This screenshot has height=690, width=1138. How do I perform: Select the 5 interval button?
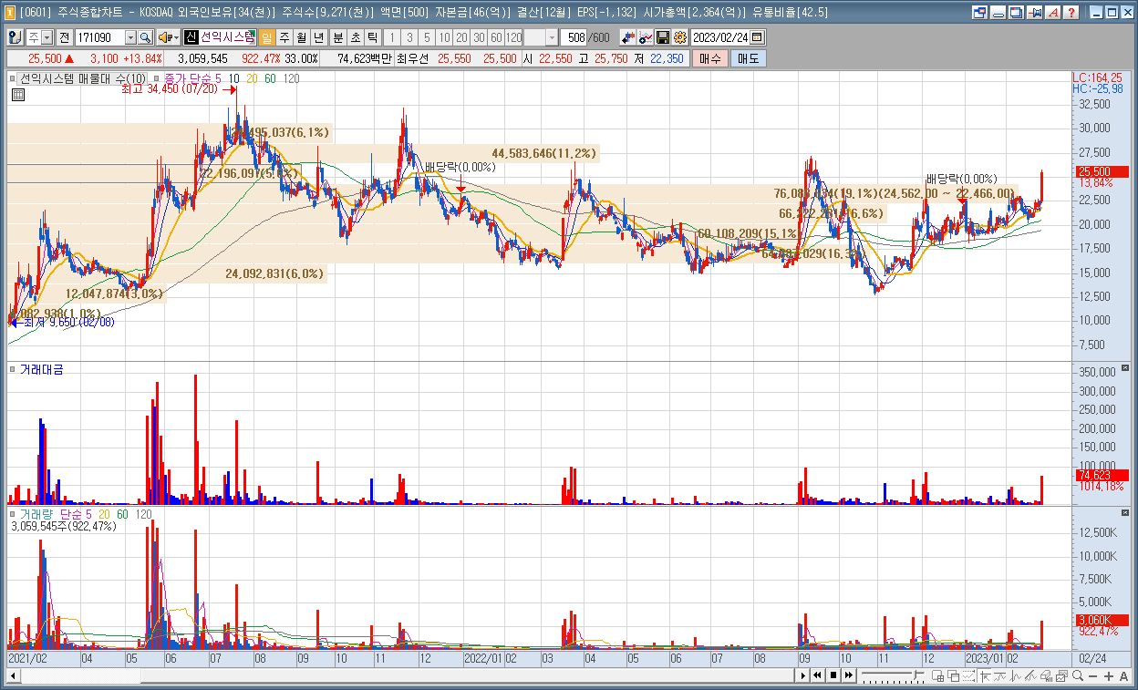[x=427, y=37]
